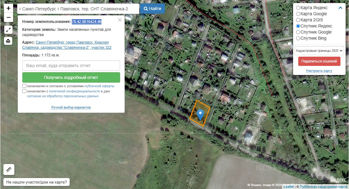Open Кадастровые границы 2025 dropdown
The width and height of the screenshot is (349, 189).
[x=319, y=51]
